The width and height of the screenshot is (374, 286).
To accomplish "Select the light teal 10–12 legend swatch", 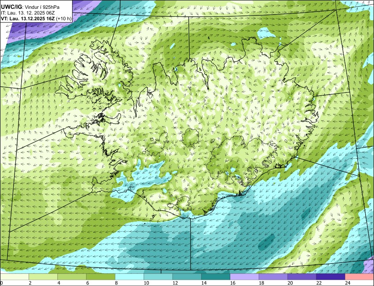I will tap(158, 277).
